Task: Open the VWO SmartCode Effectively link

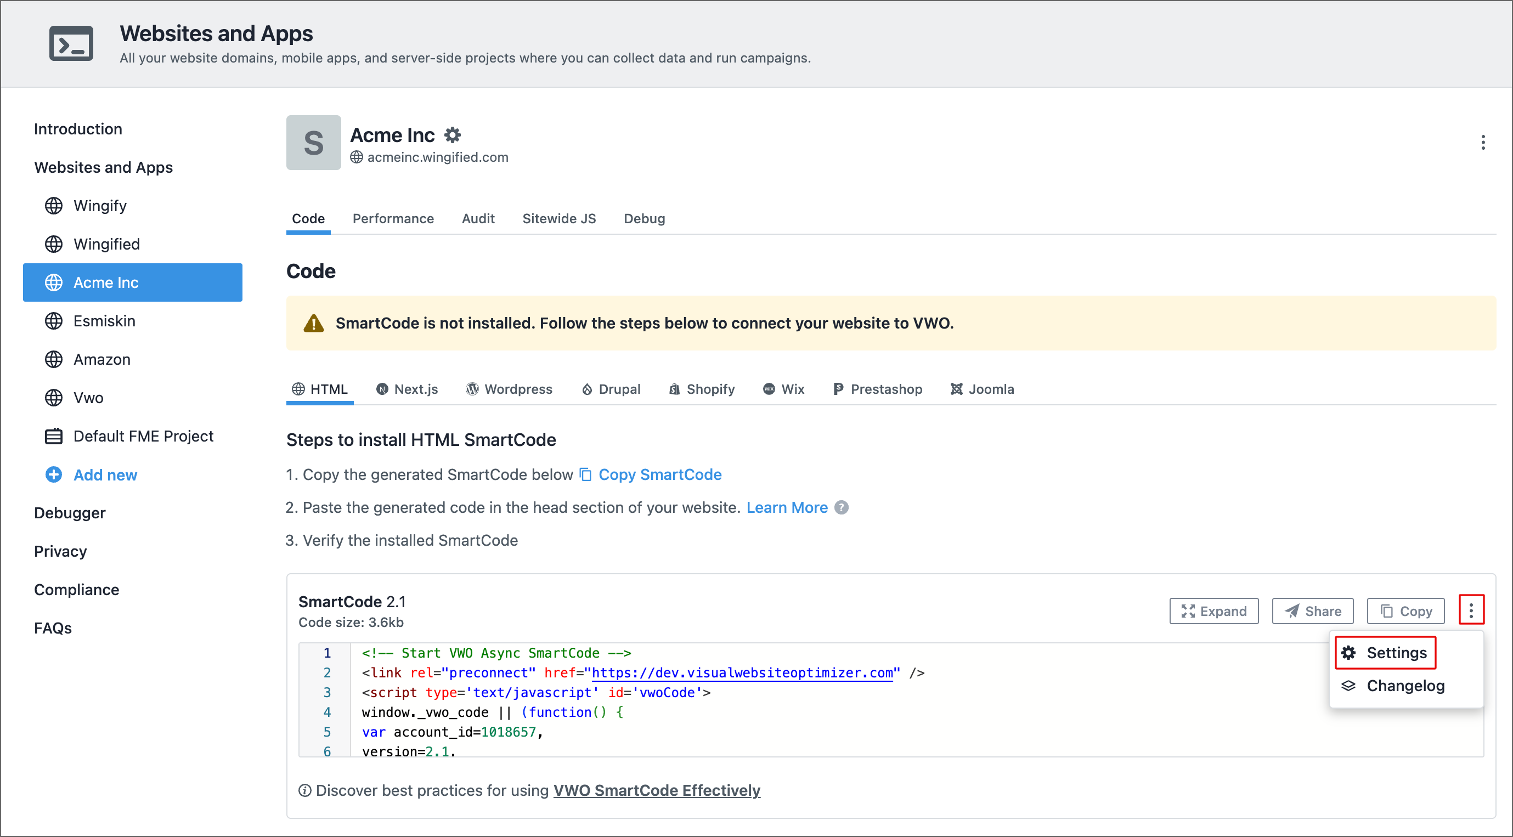Action: [x=657, y=790]
